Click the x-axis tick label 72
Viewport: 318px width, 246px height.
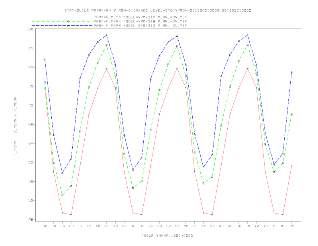pos(257,226)
